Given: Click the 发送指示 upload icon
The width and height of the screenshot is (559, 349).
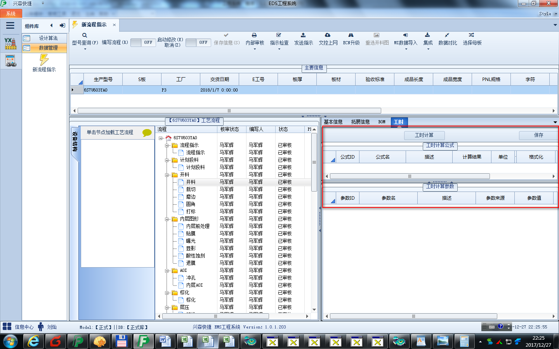Looking at the screenshot, I should 303,35.
